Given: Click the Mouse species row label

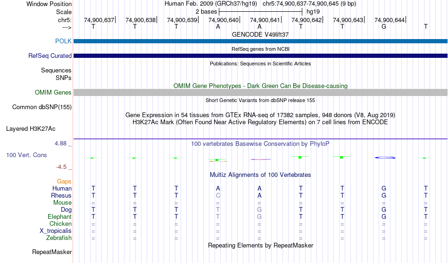Looking at the screenshot, I should (x=62, y=203).
